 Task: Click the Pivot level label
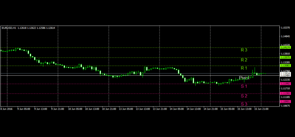pos(244,78)
